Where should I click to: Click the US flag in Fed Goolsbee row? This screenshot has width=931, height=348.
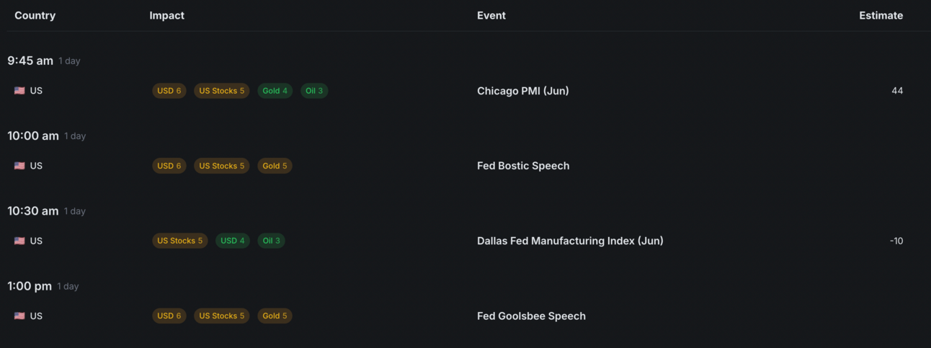19,316
